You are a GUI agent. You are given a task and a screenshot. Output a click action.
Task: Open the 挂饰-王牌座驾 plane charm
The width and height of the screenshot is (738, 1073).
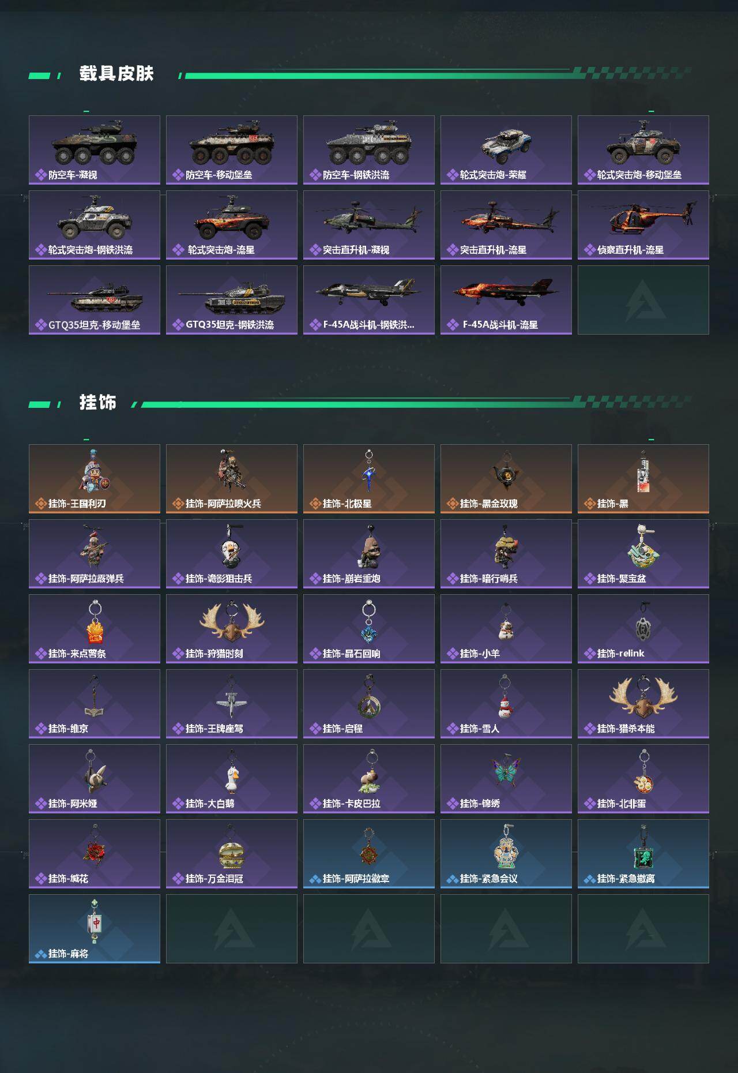pyautogui.click(x=232, y=704)
